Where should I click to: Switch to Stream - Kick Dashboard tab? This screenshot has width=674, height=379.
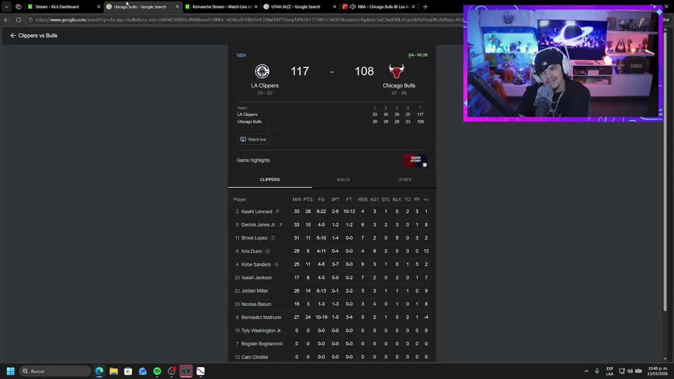pos(62,7)
